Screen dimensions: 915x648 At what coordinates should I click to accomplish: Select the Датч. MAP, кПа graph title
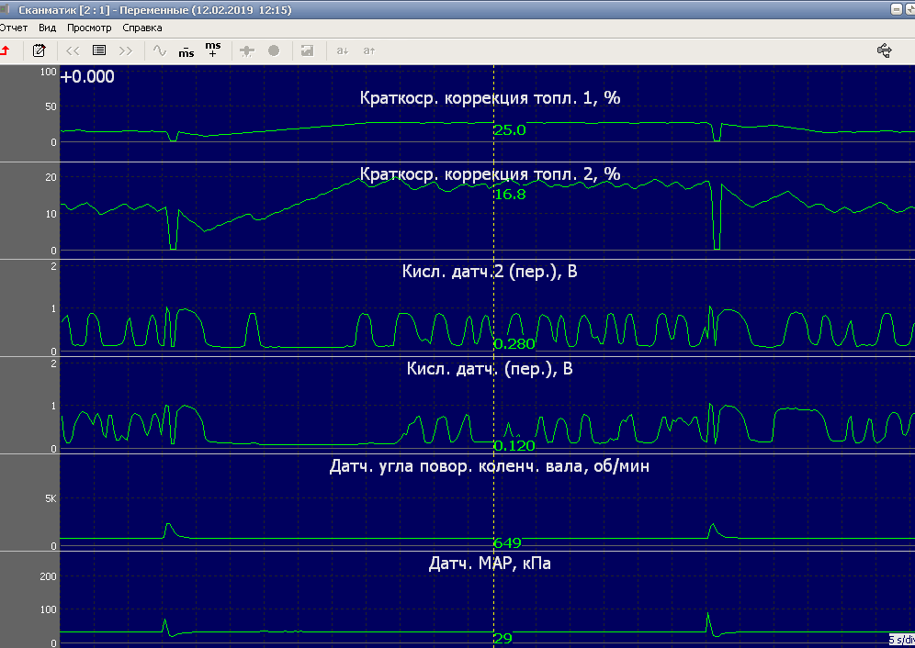pyautogui.click(x=490, y=564)
